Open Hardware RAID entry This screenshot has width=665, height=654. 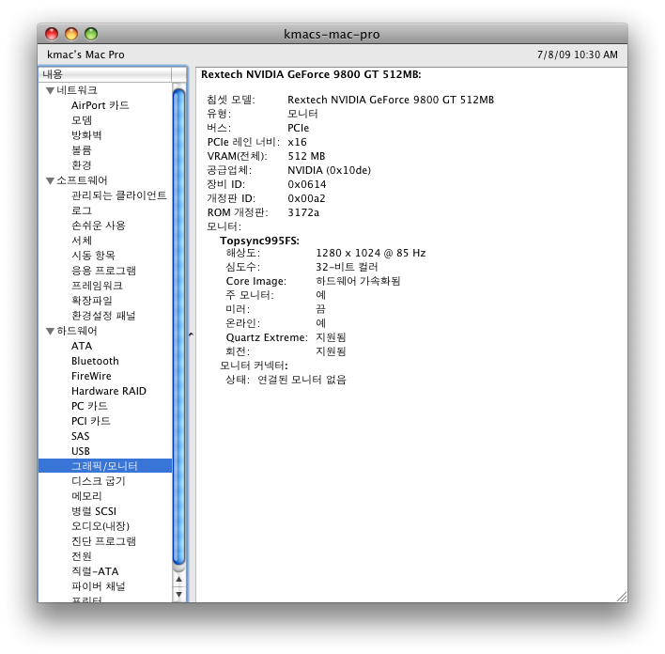click(109, 391)
